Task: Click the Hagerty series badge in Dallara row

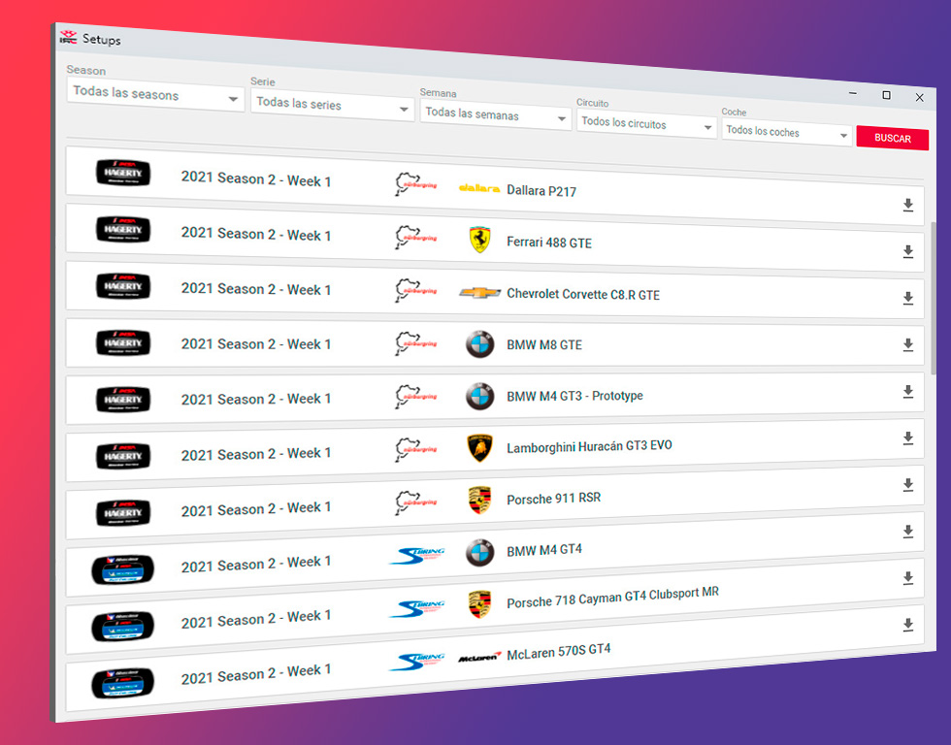Action: point(123,173)
